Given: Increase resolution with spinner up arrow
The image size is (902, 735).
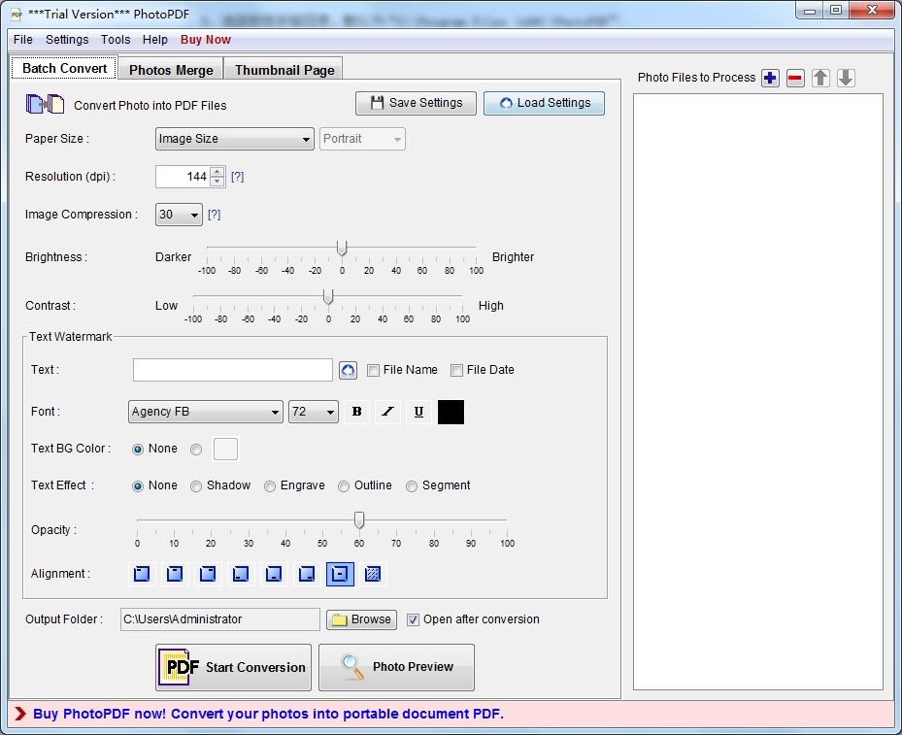Looking at the screenshot, I should click(217, 172).
